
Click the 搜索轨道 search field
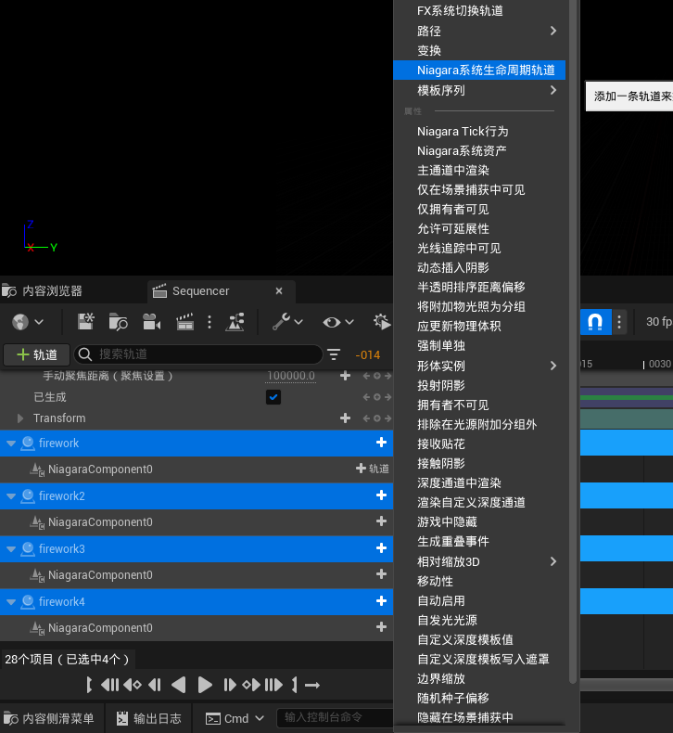click(x=198, y=354)
